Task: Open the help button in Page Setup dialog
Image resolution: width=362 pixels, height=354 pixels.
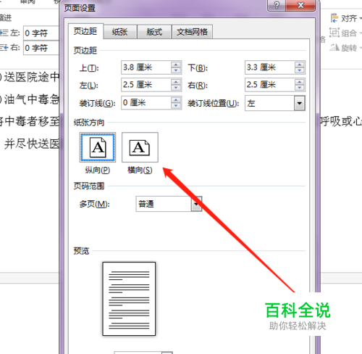Action: pyautogui.click(x=277, y=5)
